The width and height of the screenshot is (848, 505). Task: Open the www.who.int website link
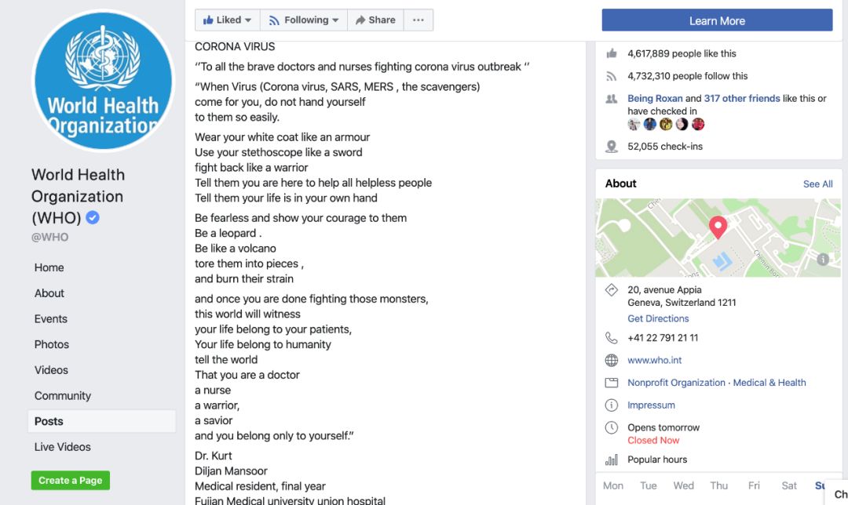654,361
